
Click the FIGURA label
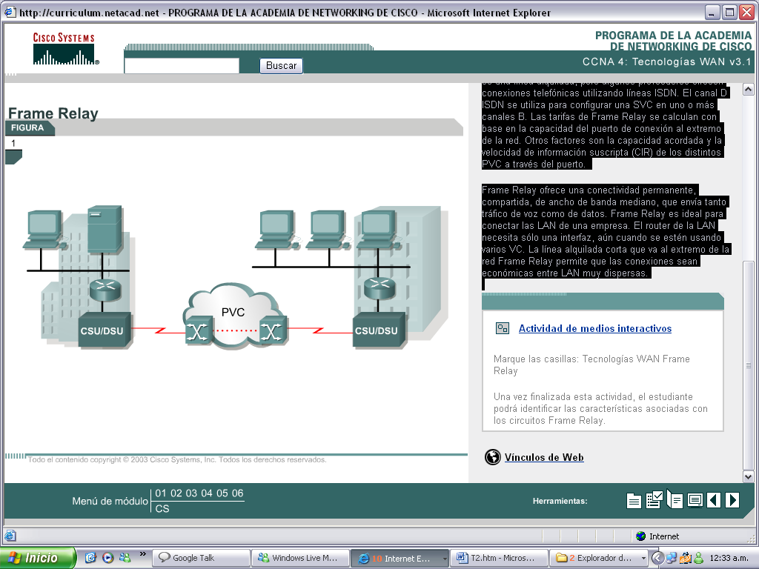tap(27, 127)
